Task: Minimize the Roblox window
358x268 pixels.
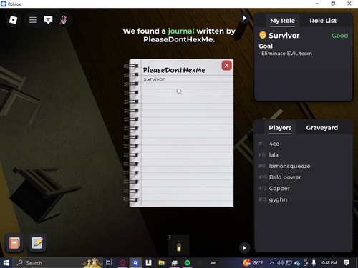Action: point(317,4)
